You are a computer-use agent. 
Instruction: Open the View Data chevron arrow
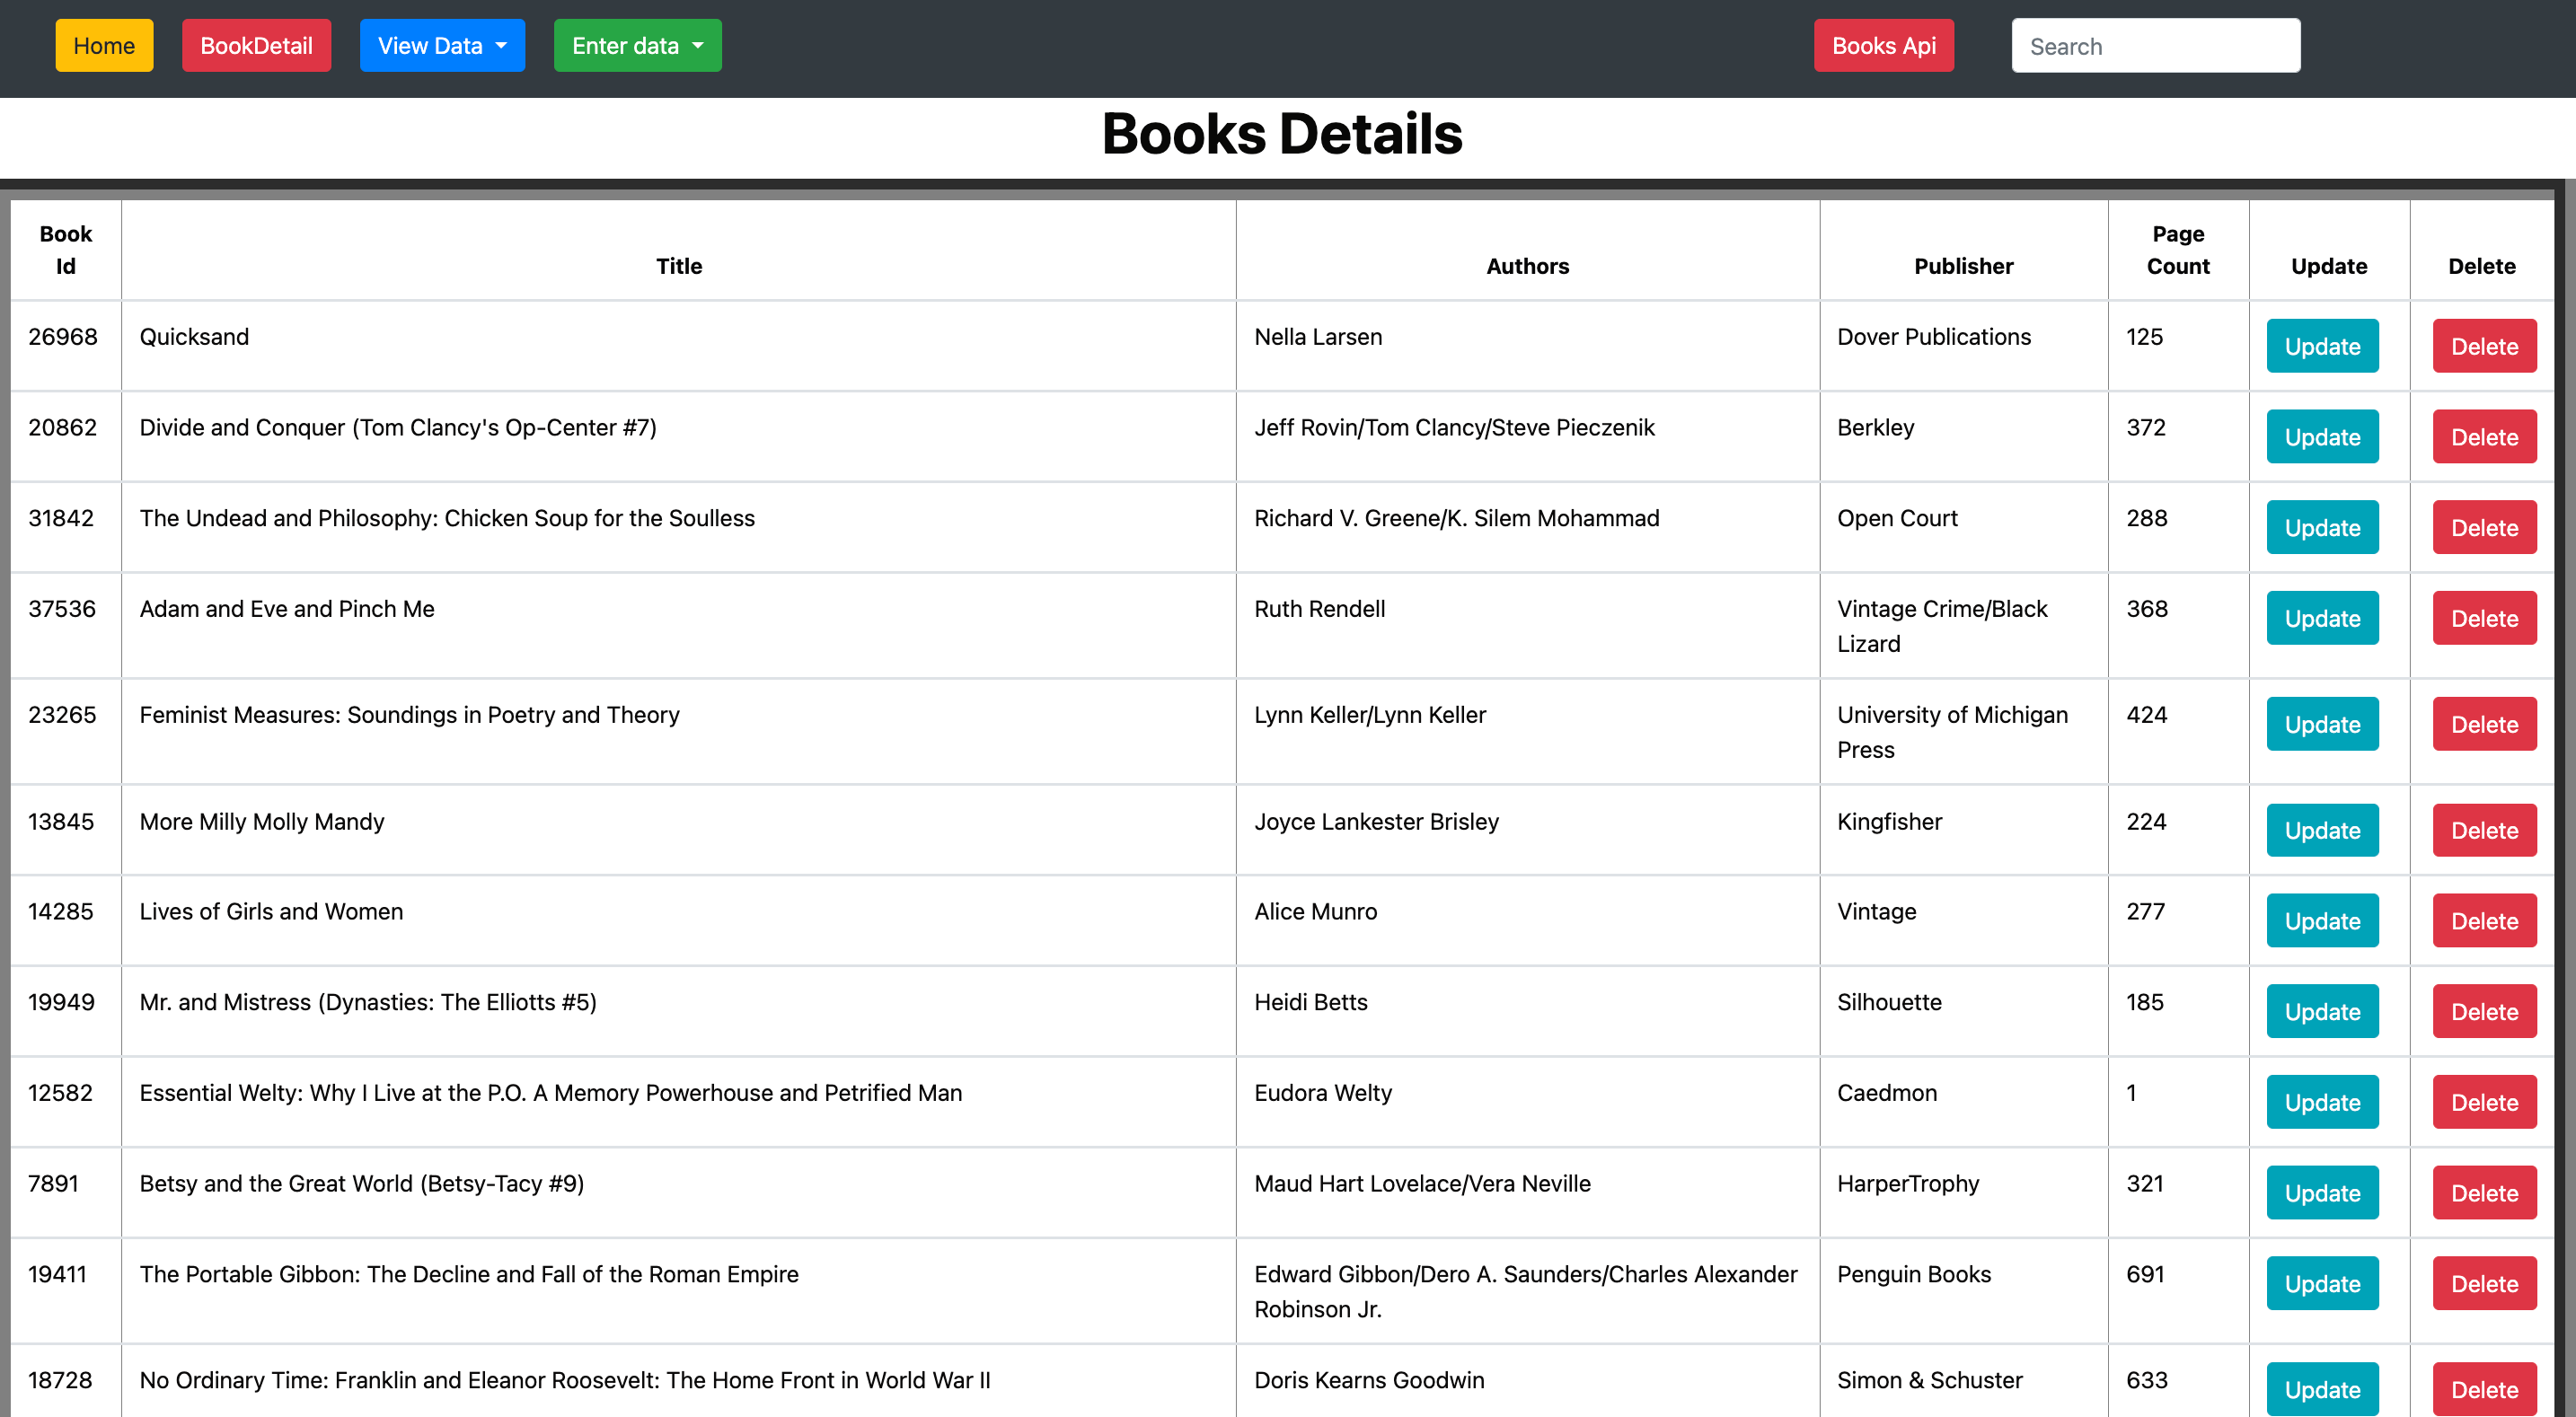[x=503, y=45]
